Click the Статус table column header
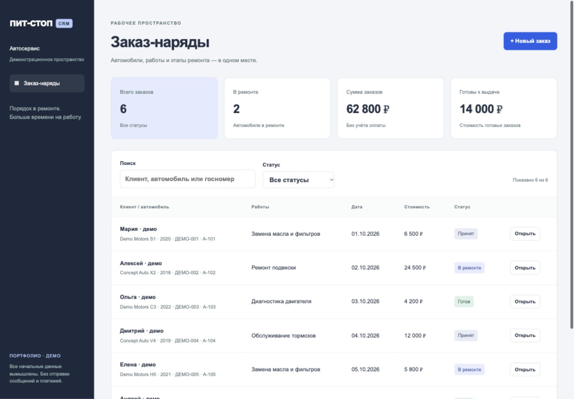The image size is (574, 399). point(462,207)
